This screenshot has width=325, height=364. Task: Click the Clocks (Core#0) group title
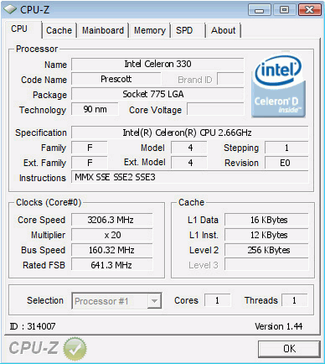49,202
